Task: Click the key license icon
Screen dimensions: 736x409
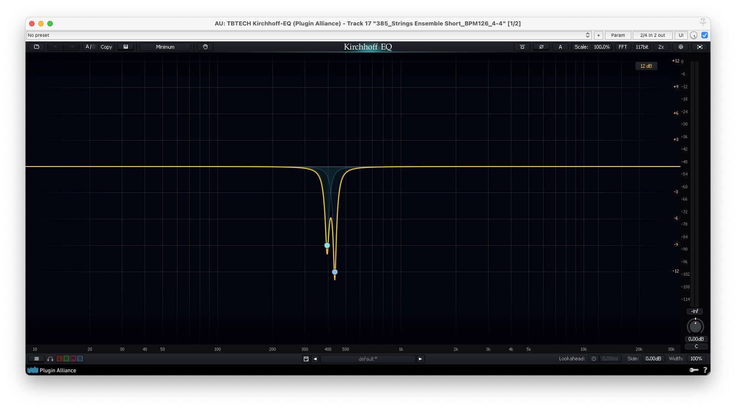Action: click(694, 370)
